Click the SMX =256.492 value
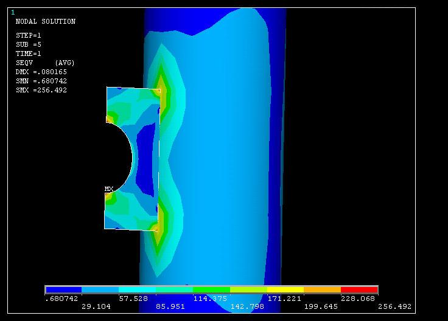Screen dimensions: 448x321 (41, 90)
